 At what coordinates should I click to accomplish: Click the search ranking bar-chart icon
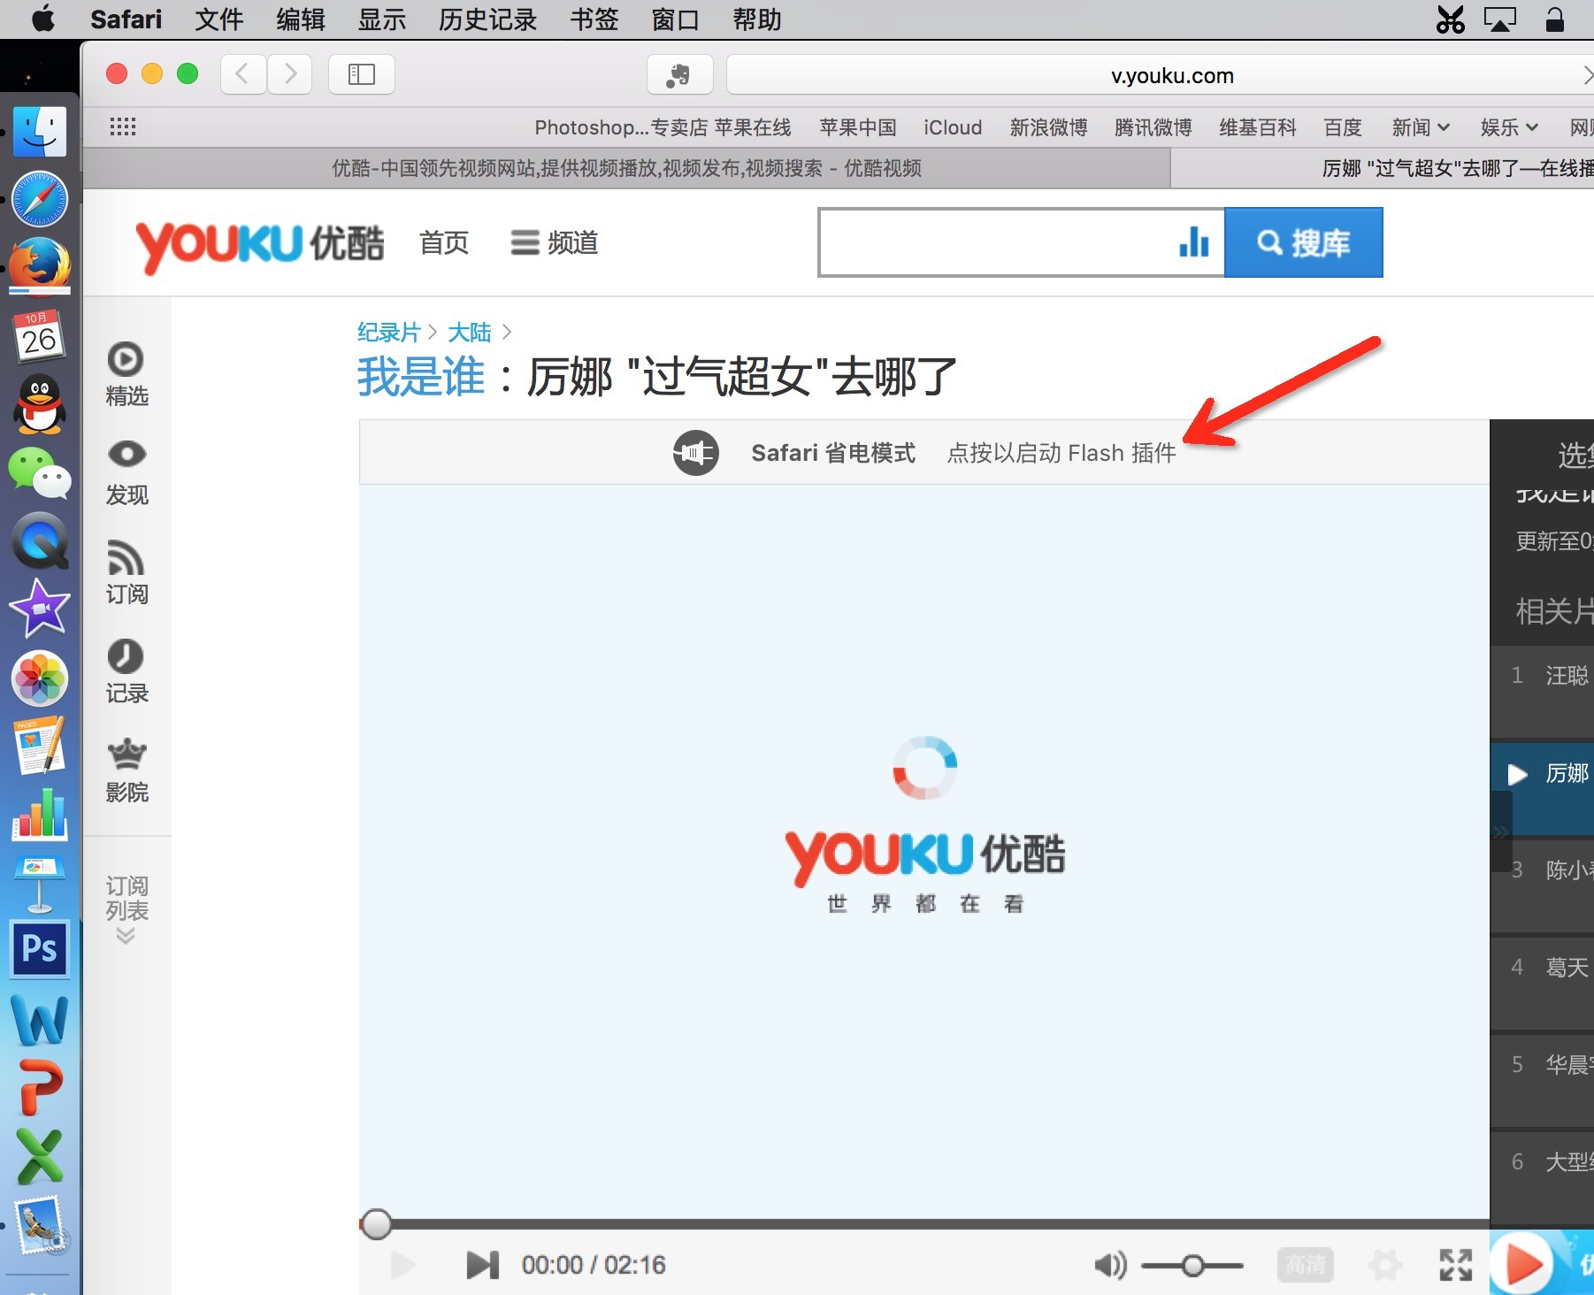click(1194, 241)
